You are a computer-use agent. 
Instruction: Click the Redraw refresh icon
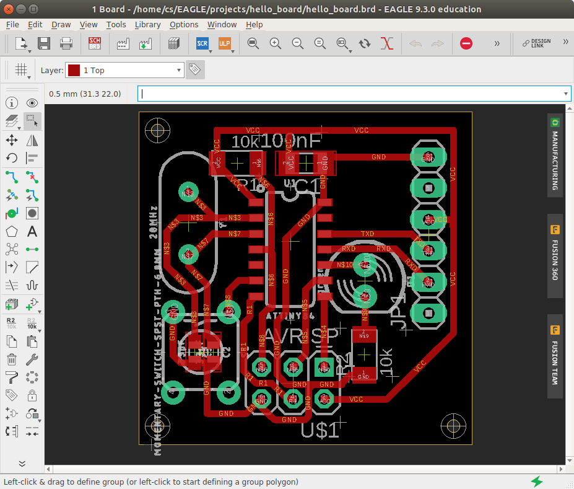(x=365, y=43)
